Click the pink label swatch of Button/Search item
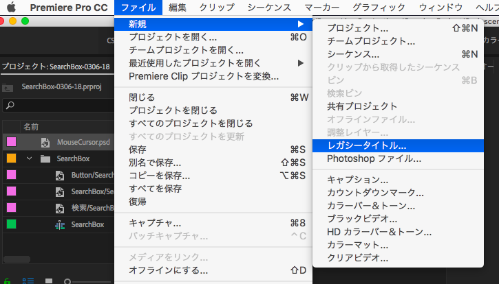This screenshot has height=284, width=499. click(x=11, y=174)
